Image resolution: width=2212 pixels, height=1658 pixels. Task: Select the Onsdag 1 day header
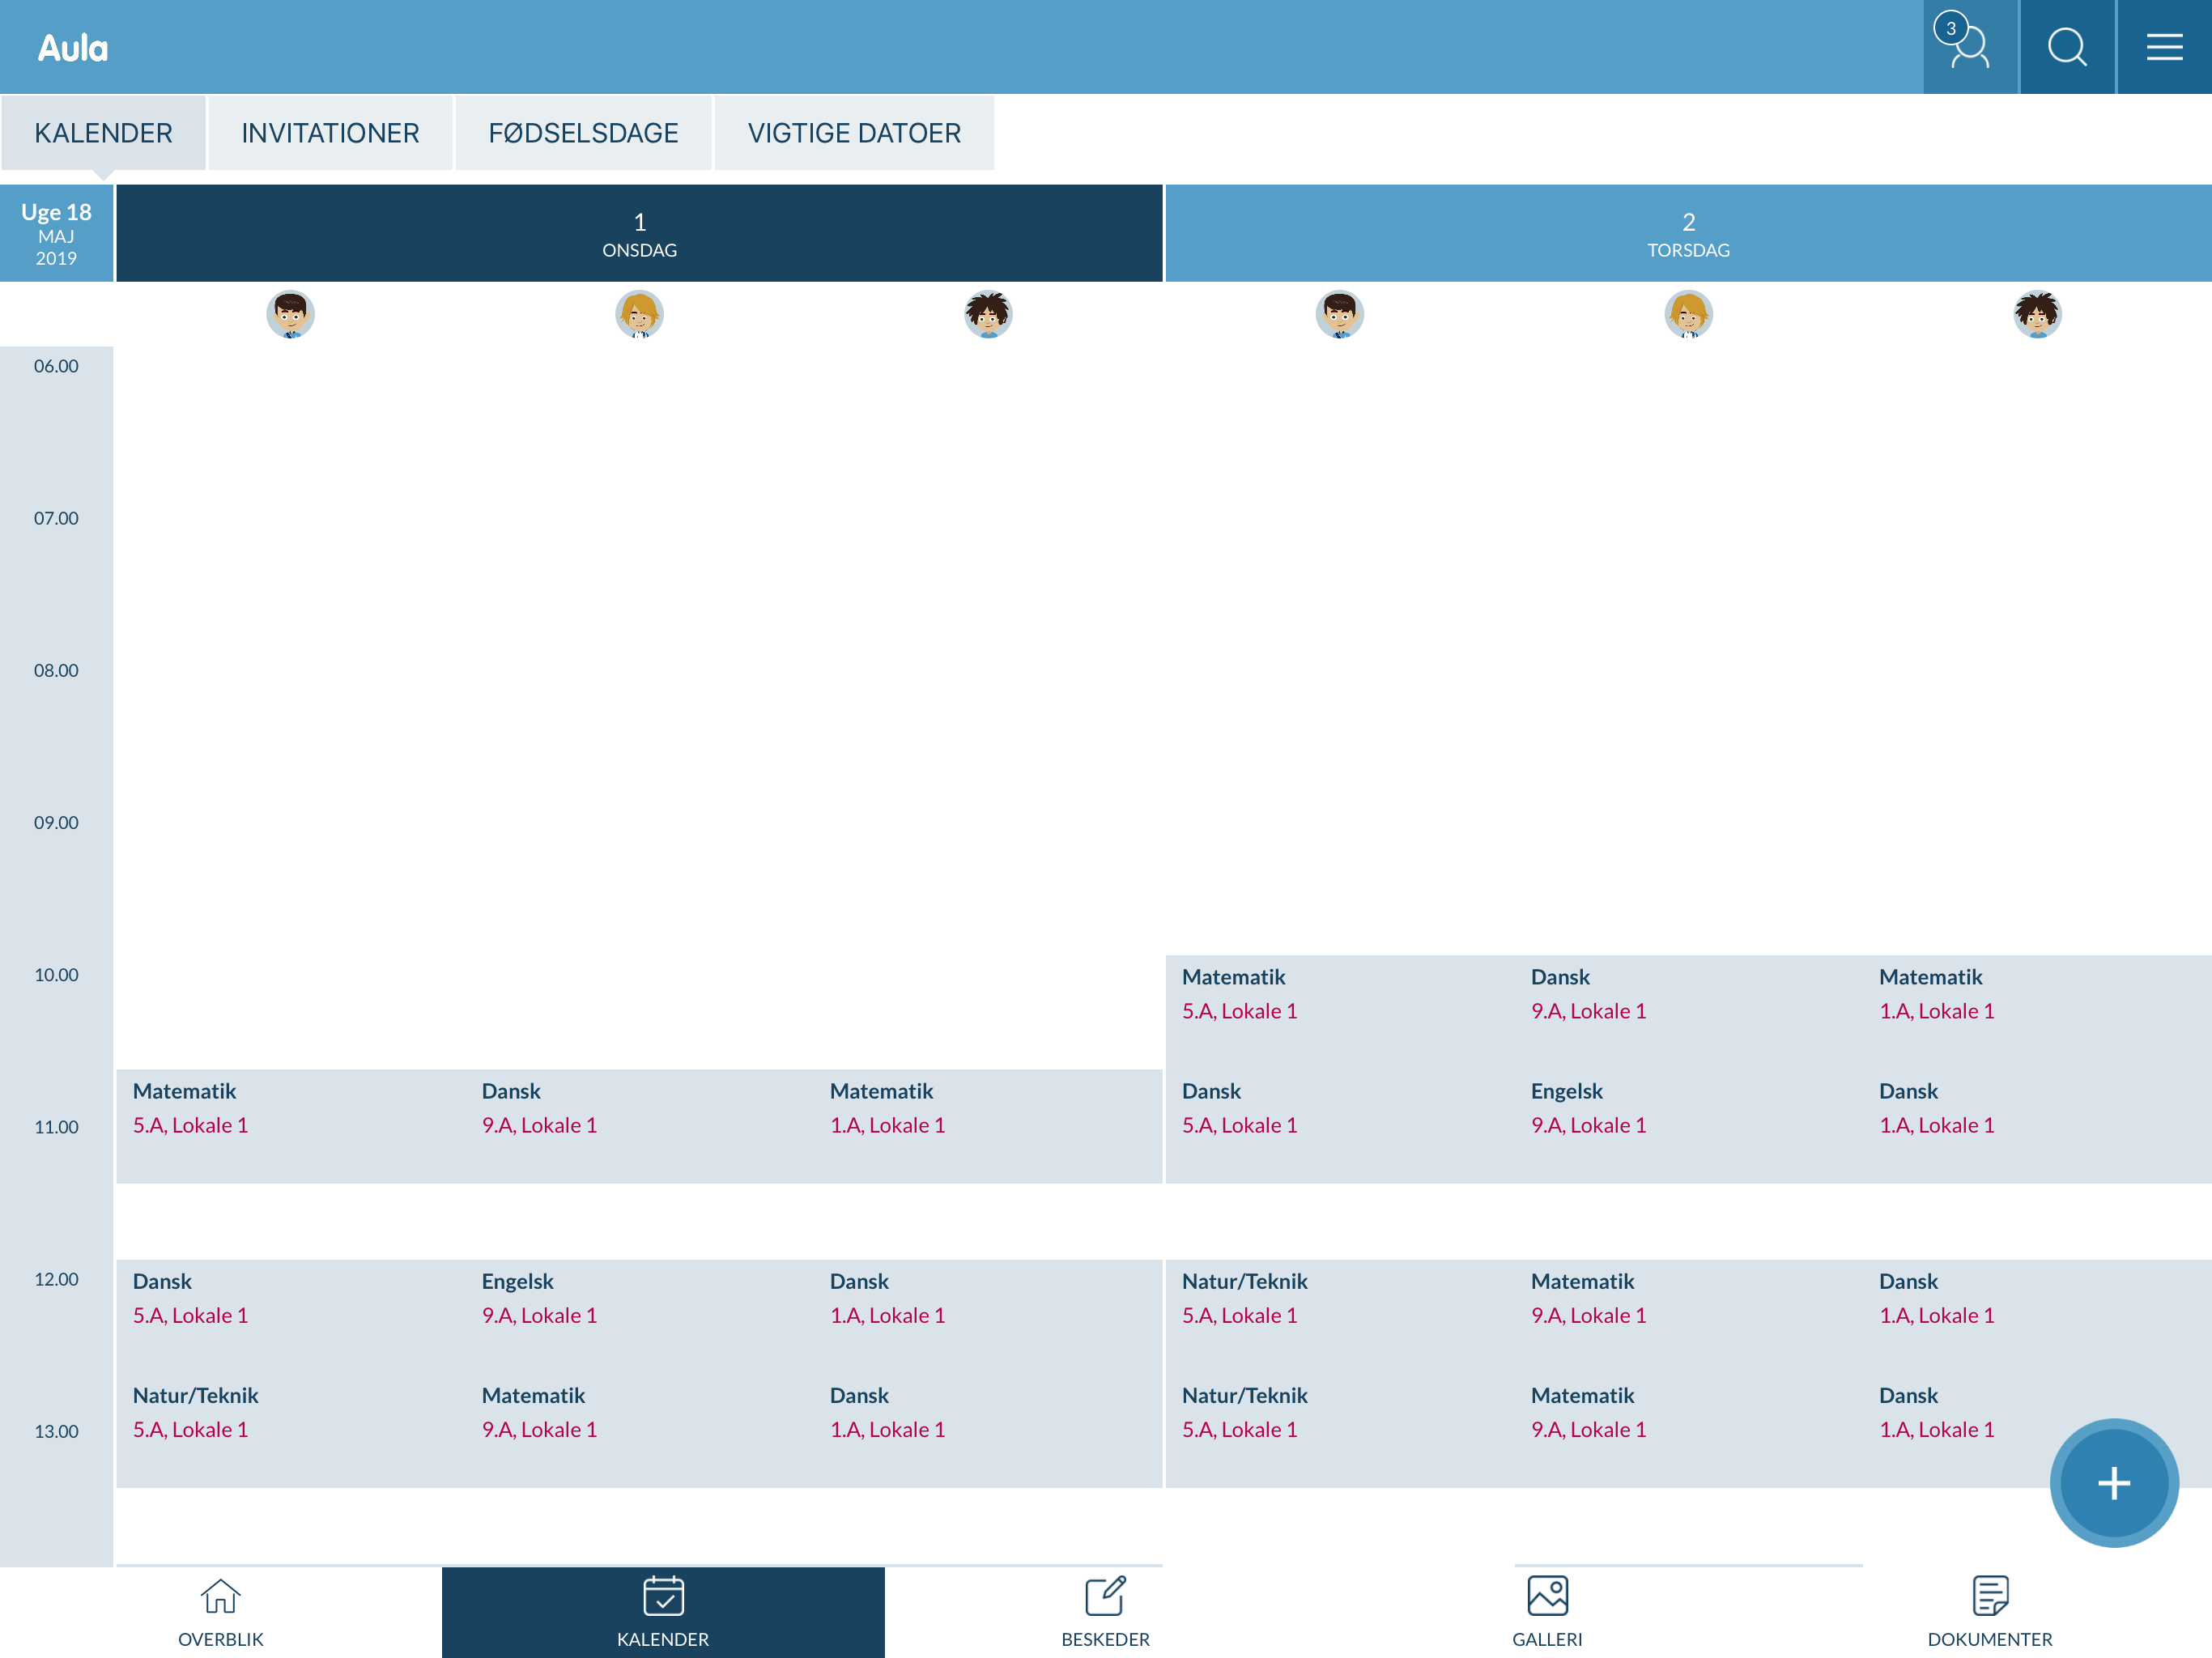[639, 233]
